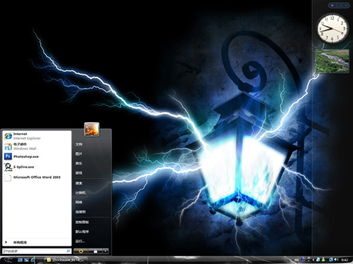The width and height of the screenshot is (353, 264).
Task: Open 游戏 (Games) in start menu
Action: pos(79,173)
